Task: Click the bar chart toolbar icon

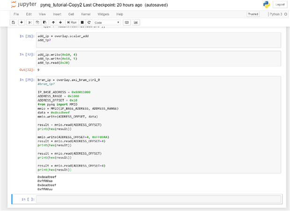Action: [136, 22]
